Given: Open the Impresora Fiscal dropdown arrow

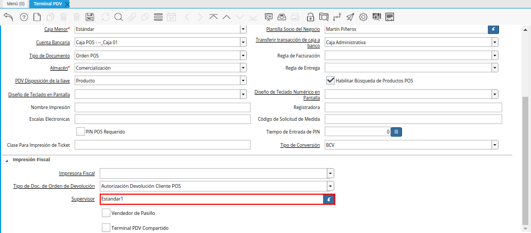Looking at the screenshot, I should (331, 173).
